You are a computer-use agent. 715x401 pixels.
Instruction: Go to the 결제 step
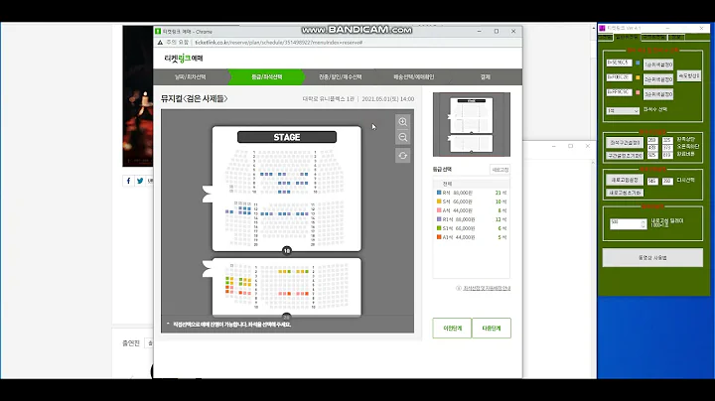click(486, 77)
